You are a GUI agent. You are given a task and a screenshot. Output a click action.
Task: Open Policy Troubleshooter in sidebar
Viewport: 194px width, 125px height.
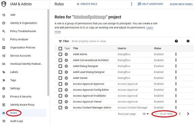point(23,31)
